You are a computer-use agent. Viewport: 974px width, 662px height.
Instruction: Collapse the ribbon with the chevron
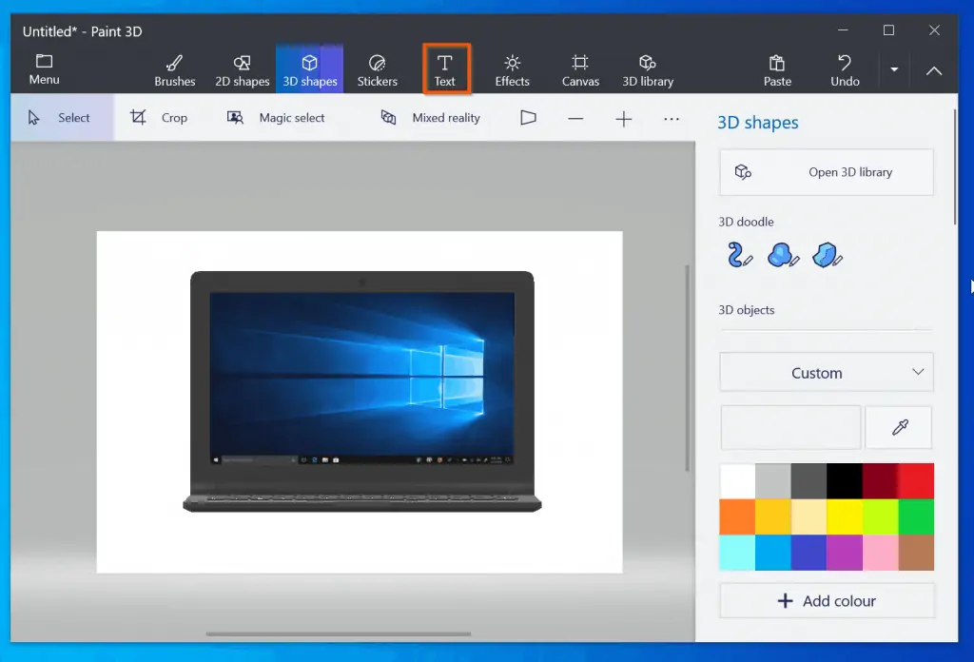933,70
